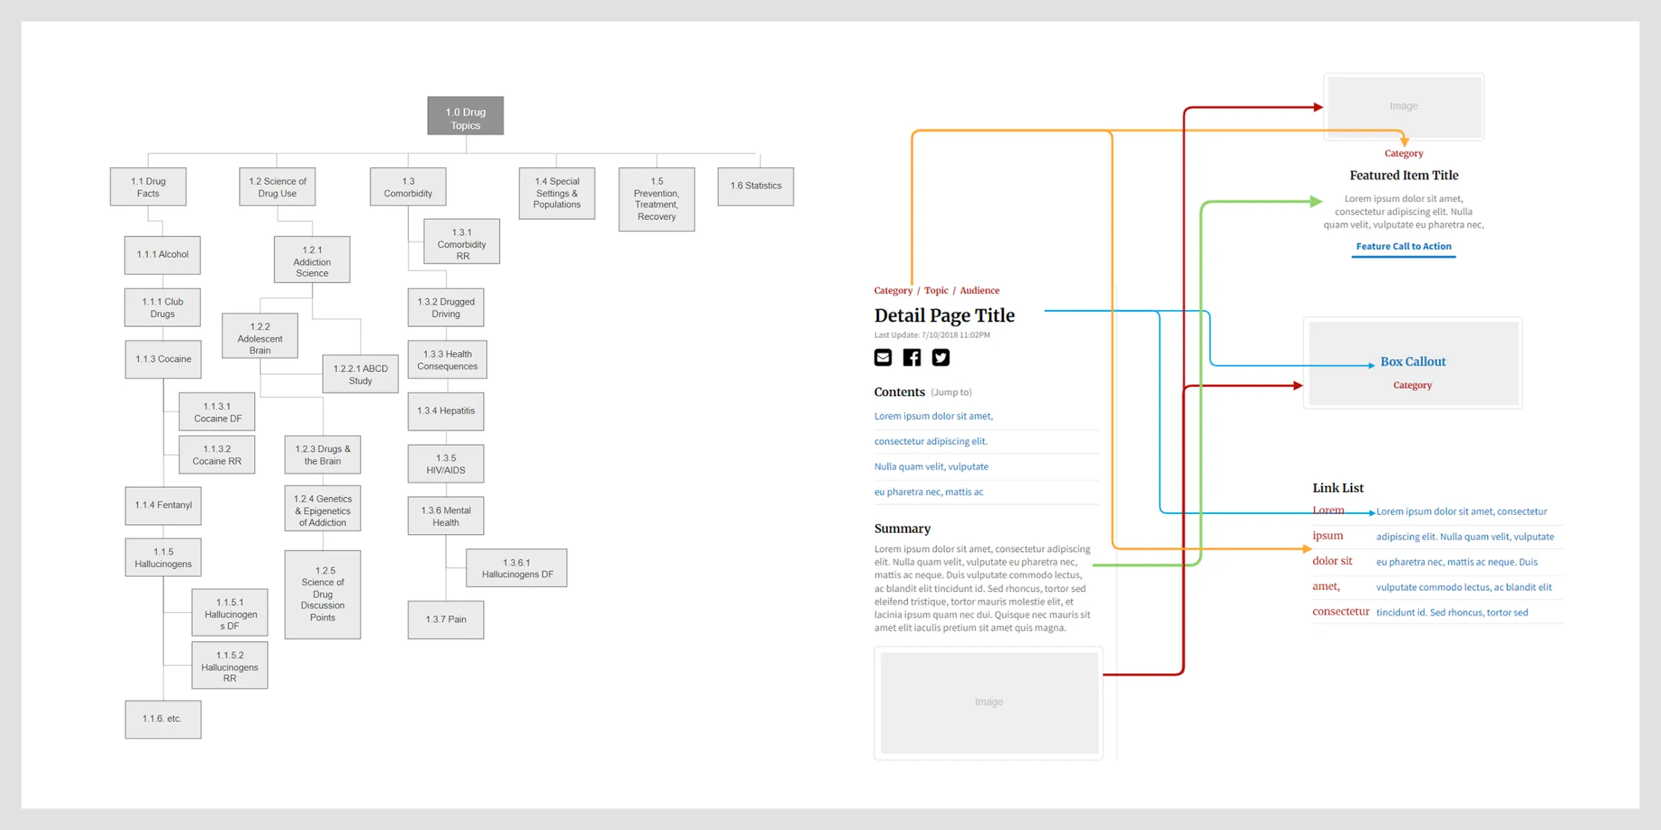
Task: Click the Facebook share icon
Action: click(x=911, y=358)
